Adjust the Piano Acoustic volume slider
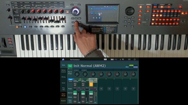This screenshot has height=105, width=188. 78,96
